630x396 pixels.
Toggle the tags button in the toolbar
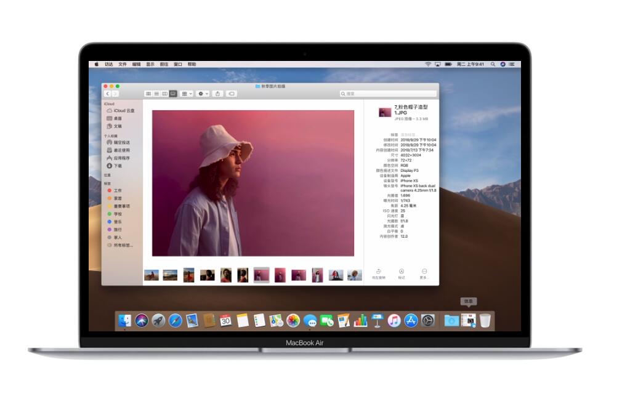coord(230,93)
